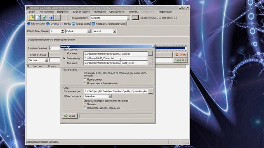
Task: Click browse button for База-фильтр
Action: tap(150, 58)
